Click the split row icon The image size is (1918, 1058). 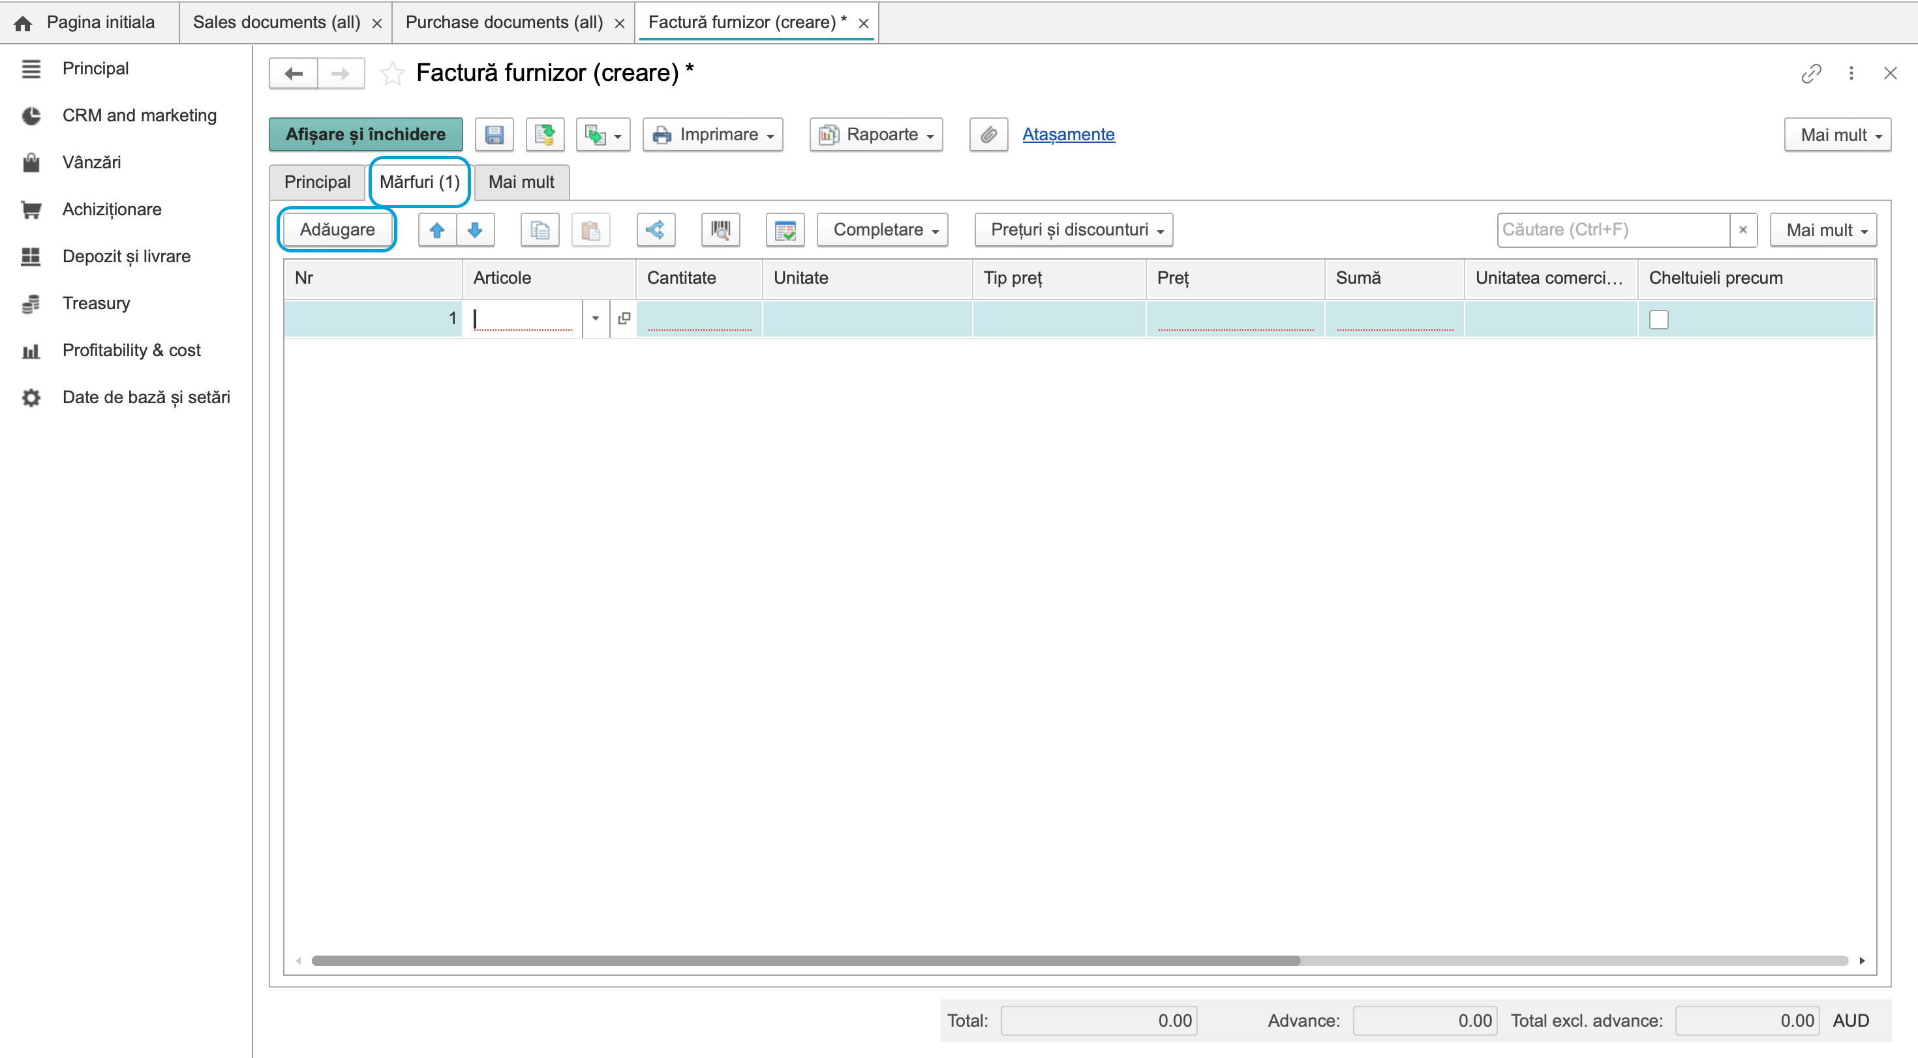[x=655, y=230]
